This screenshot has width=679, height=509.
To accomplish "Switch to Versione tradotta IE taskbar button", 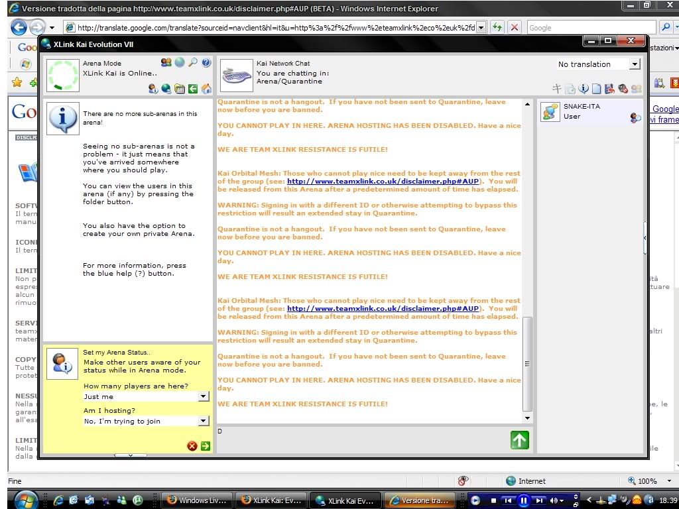I will pos(420,500).
